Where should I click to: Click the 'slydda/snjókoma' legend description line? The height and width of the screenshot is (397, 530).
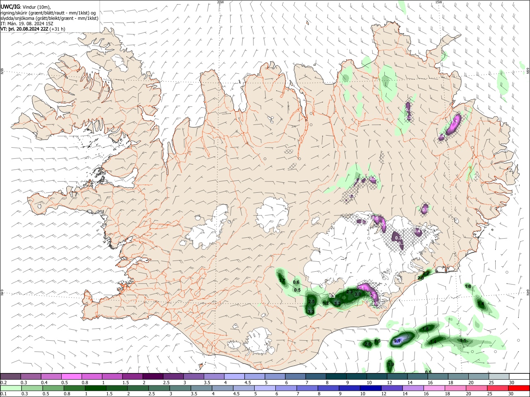pos(49,18)
